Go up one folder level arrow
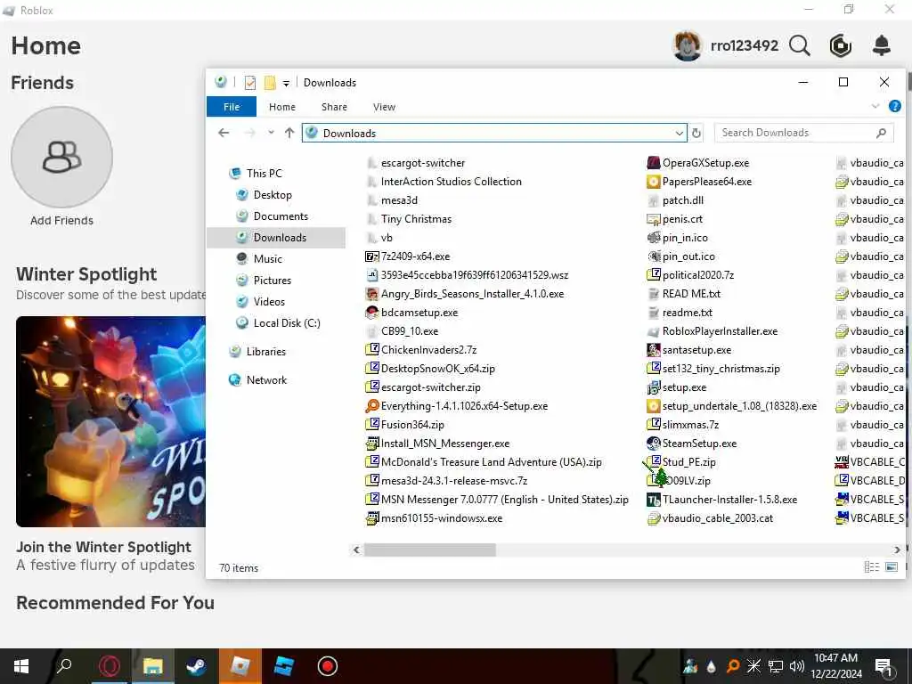 tap(289, 133)
